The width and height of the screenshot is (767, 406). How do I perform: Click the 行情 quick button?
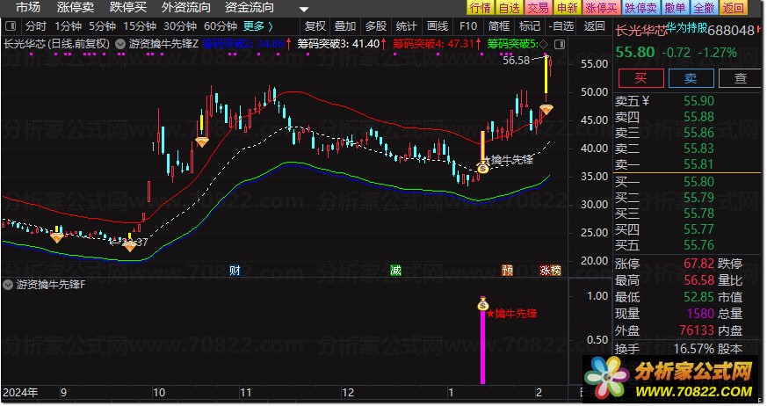[x=480, y=8]
